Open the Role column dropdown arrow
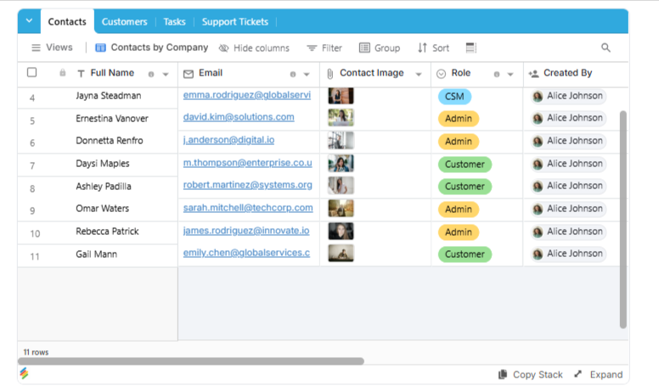The height and width of the screenshot is (391, 659). coord(510,75)
